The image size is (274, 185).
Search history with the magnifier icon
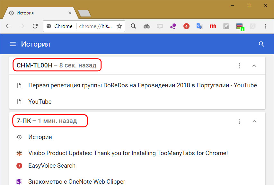pyautogui.click(x=261, y=44)
